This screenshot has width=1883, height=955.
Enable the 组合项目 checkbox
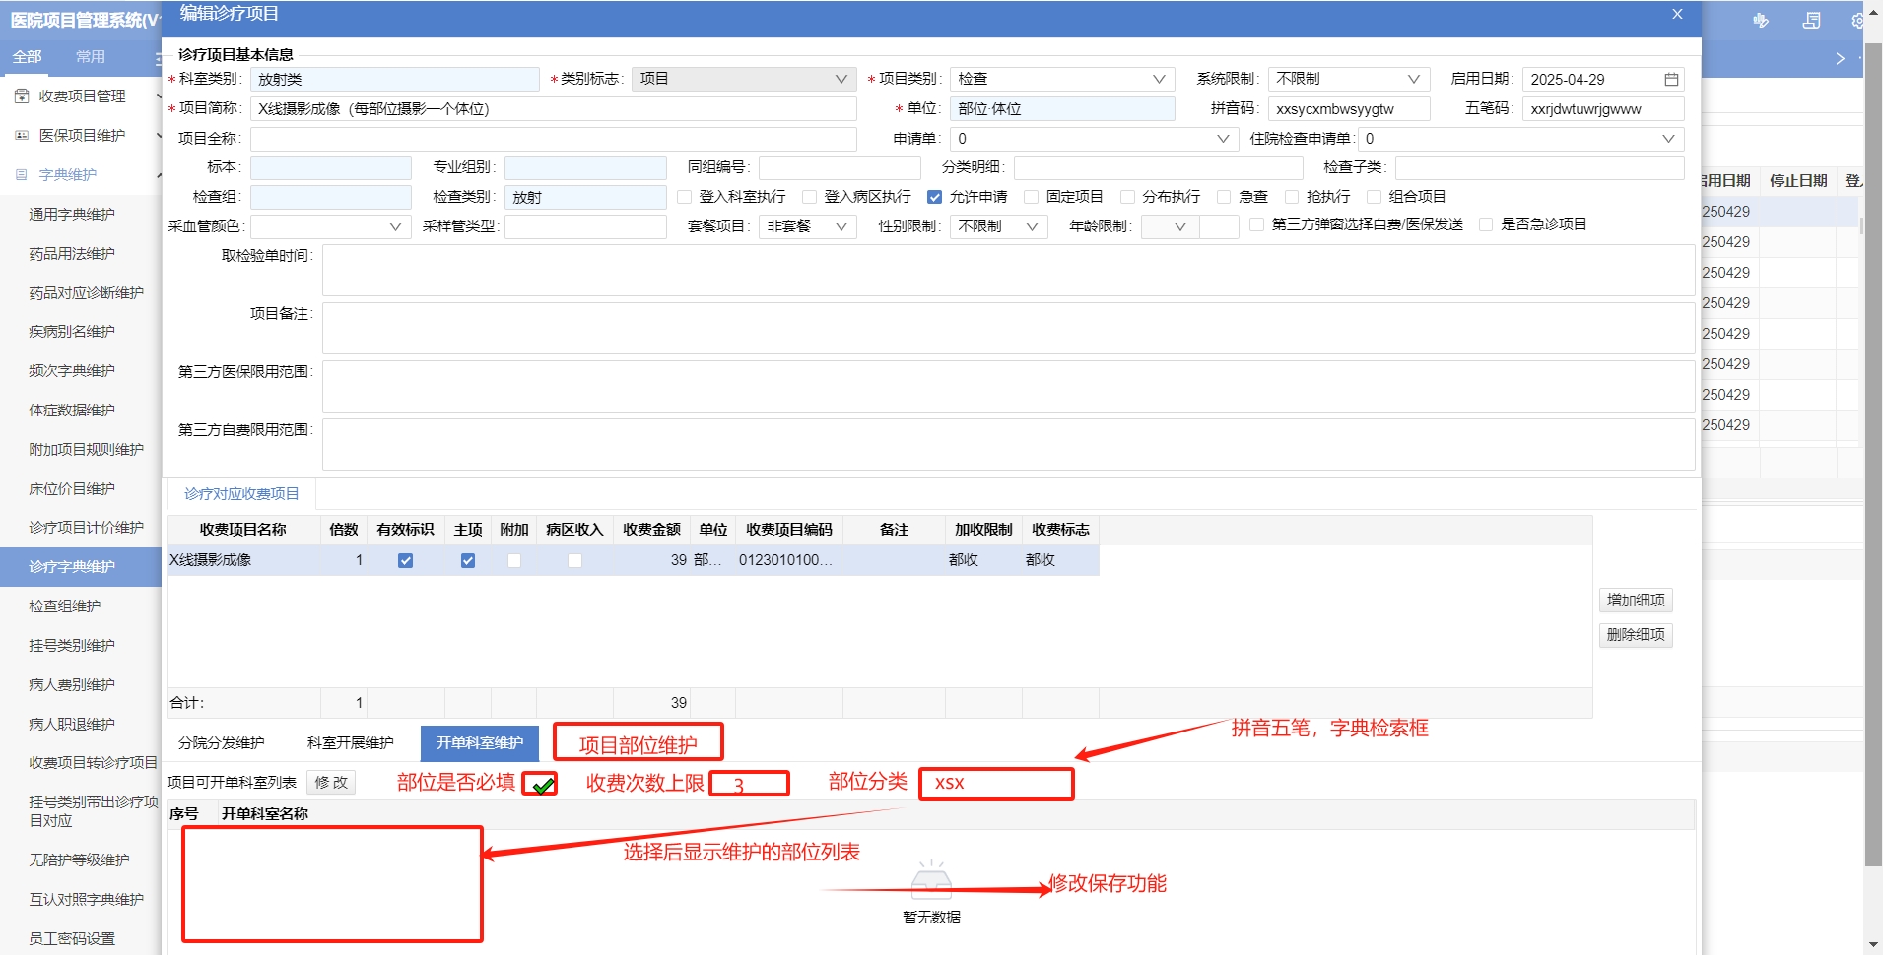tap(1374, 197)
